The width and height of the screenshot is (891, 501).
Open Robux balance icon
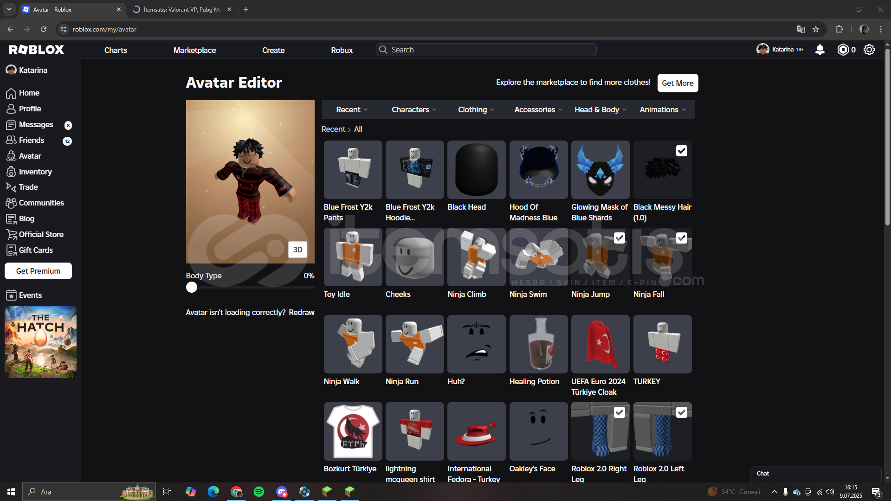tap(843, 50)
